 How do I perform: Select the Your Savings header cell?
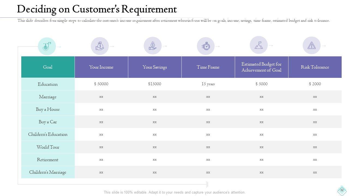[155, 67]
